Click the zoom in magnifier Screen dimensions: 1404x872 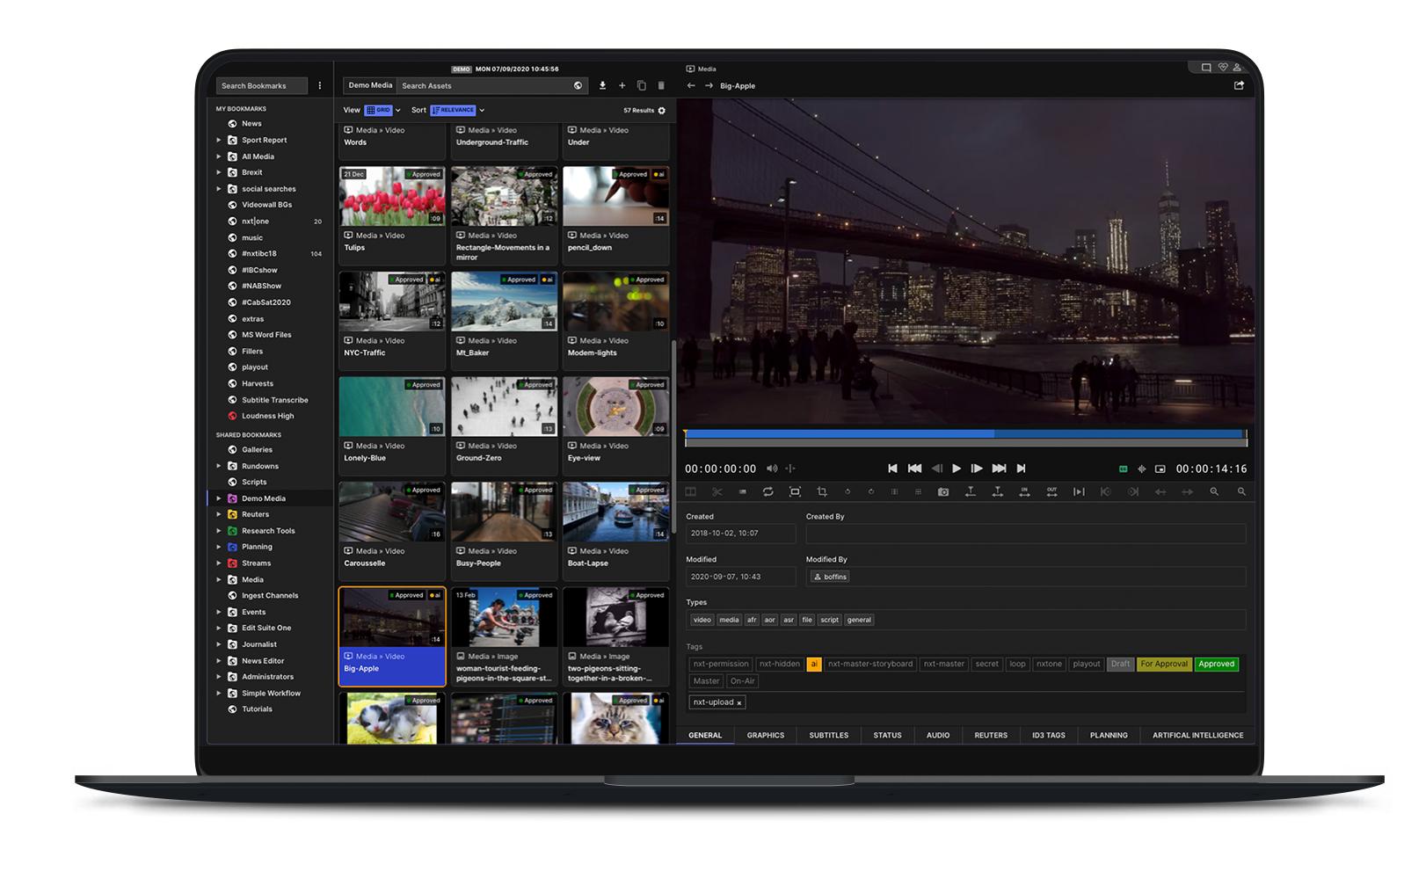click(x=1214, y=491)
